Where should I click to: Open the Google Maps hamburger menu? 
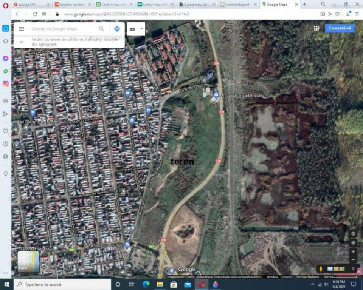click(22, 29)
